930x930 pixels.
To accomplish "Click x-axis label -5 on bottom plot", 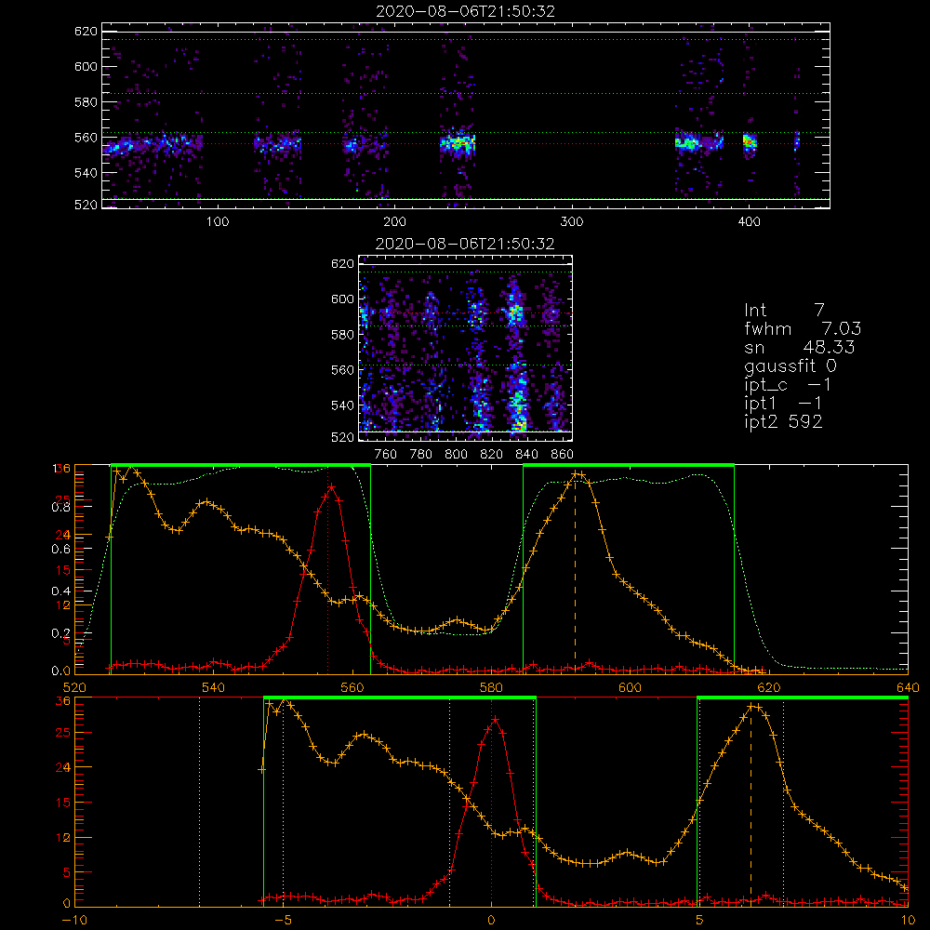I will pos(283,921).
